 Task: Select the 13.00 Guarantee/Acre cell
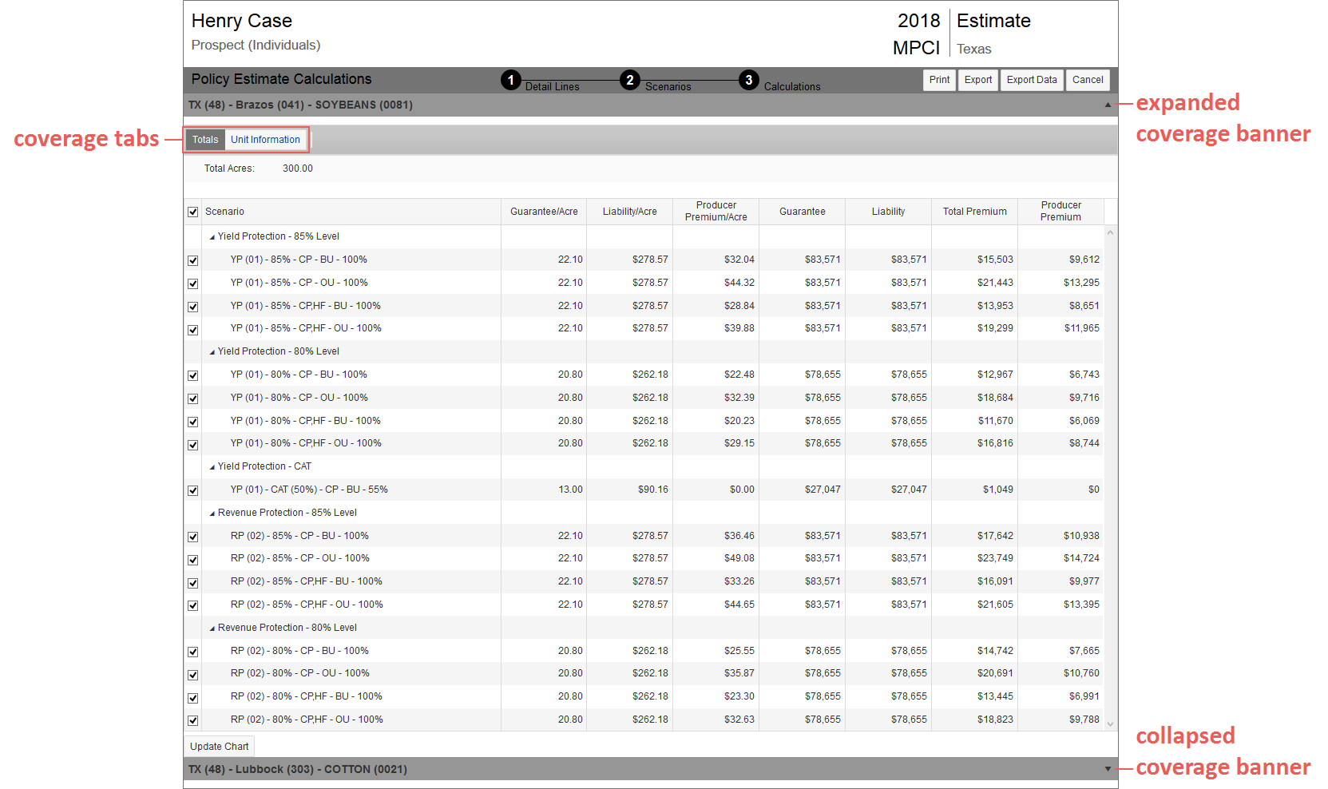tap(544, 490)
